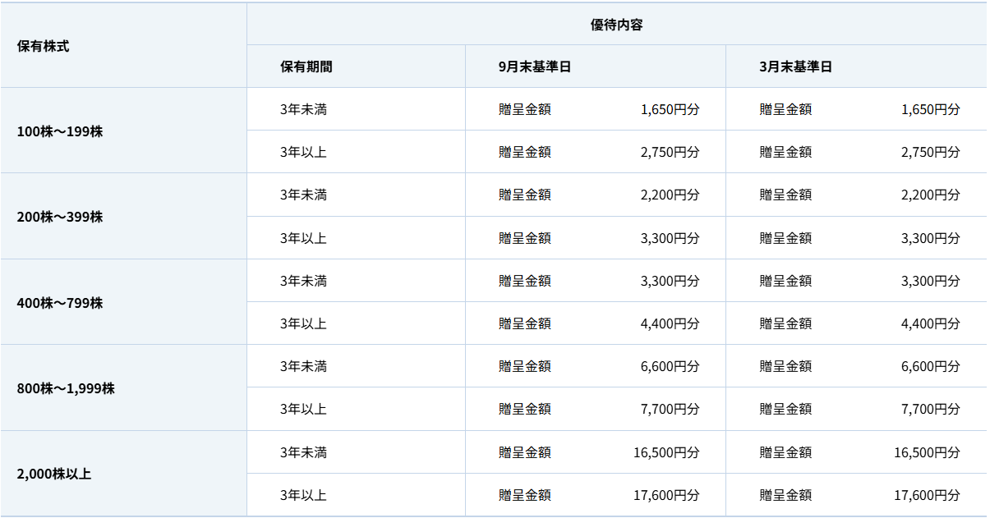Click the 400株～799株 row label
This screenshot has height=518, width=990.
pos(60,303)
